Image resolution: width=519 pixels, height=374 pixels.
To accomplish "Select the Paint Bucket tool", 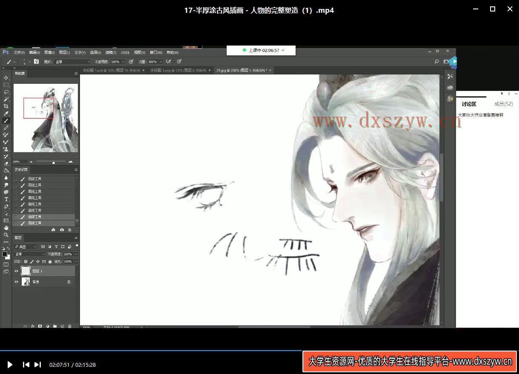I will (6, 171).
